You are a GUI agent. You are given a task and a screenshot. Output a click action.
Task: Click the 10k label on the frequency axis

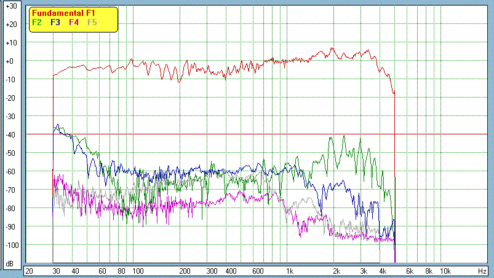pyautogui.click(x=444, y=271)
